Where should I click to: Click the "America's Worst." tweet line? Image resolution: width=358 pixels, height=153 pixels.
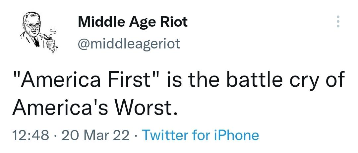click(94, 107)
